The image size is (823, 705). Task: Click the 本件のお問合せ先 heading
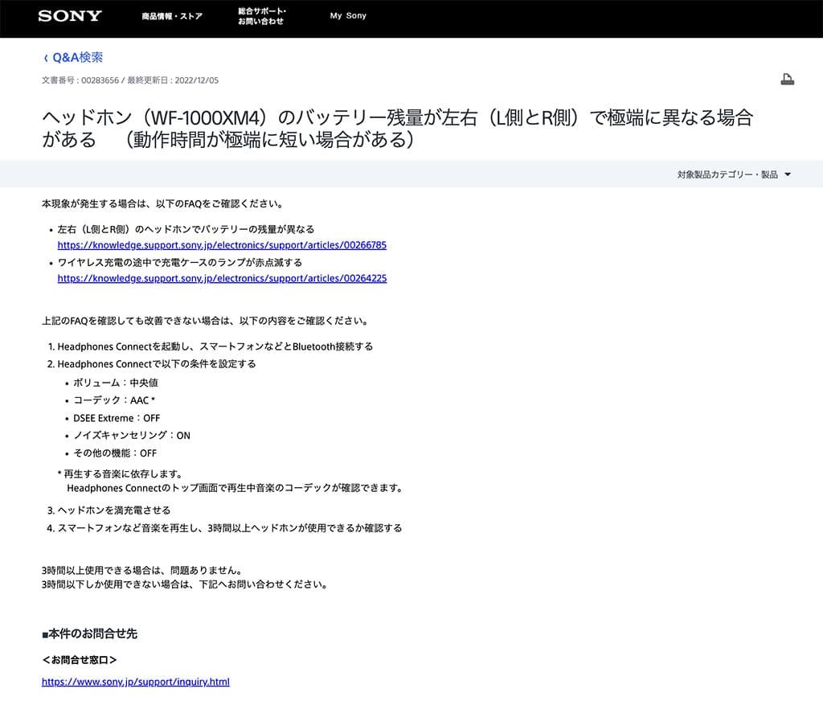(x=89, y=633)
